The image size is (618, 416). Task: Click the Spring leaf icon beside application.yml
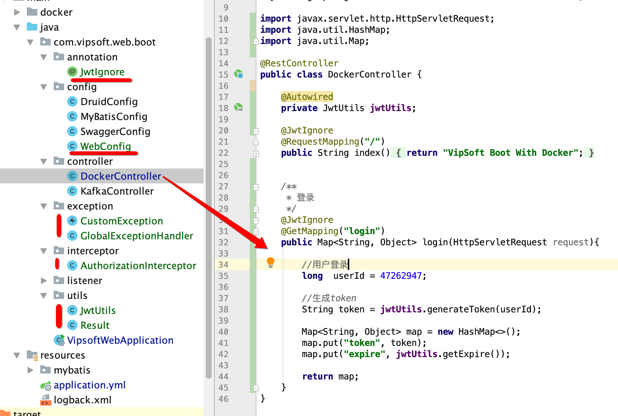[45, 385]
